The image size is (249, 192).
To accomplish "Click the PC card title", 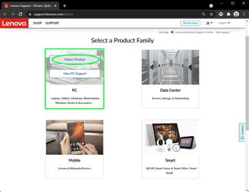I will pyautogui.click(x=75, y=90).
